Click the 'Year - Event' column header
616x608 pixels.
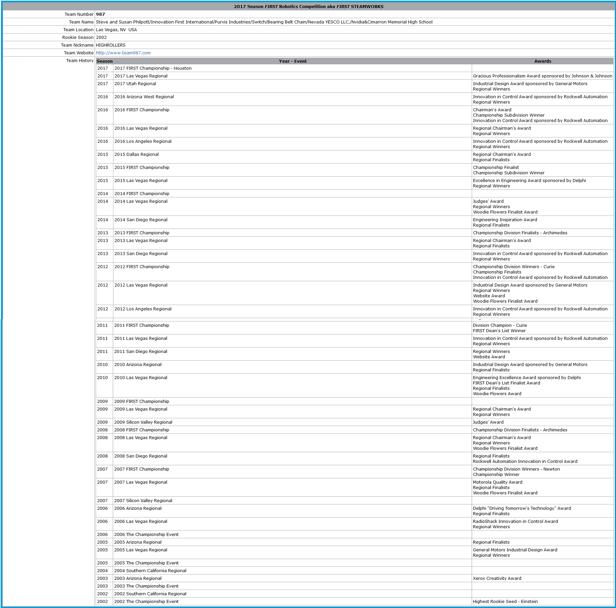pyautogui.click(x=293, y=61)
